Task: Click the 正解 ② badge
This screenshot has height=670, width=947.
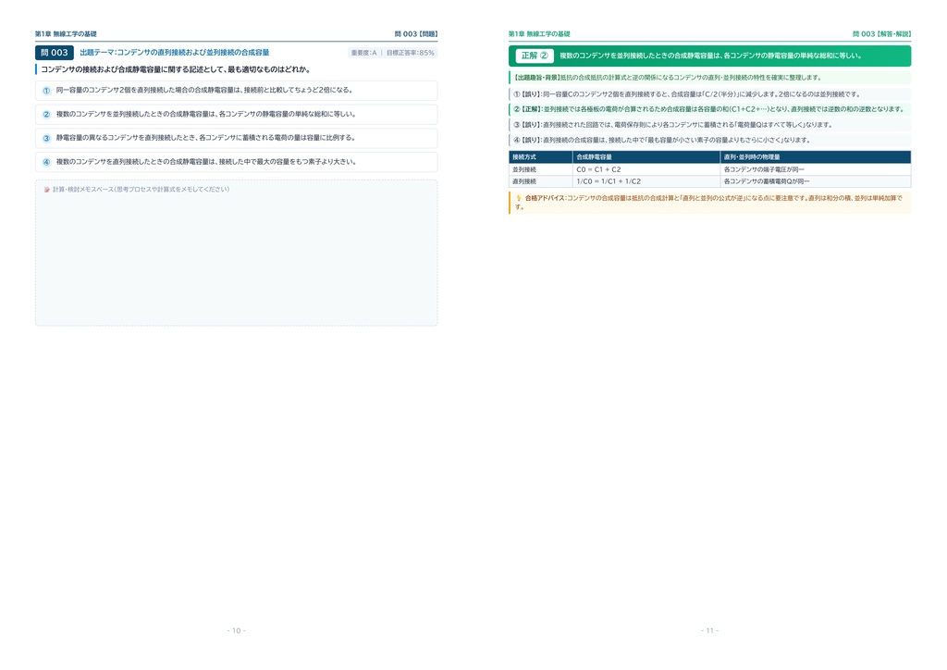Action: [x=535, y=56]
